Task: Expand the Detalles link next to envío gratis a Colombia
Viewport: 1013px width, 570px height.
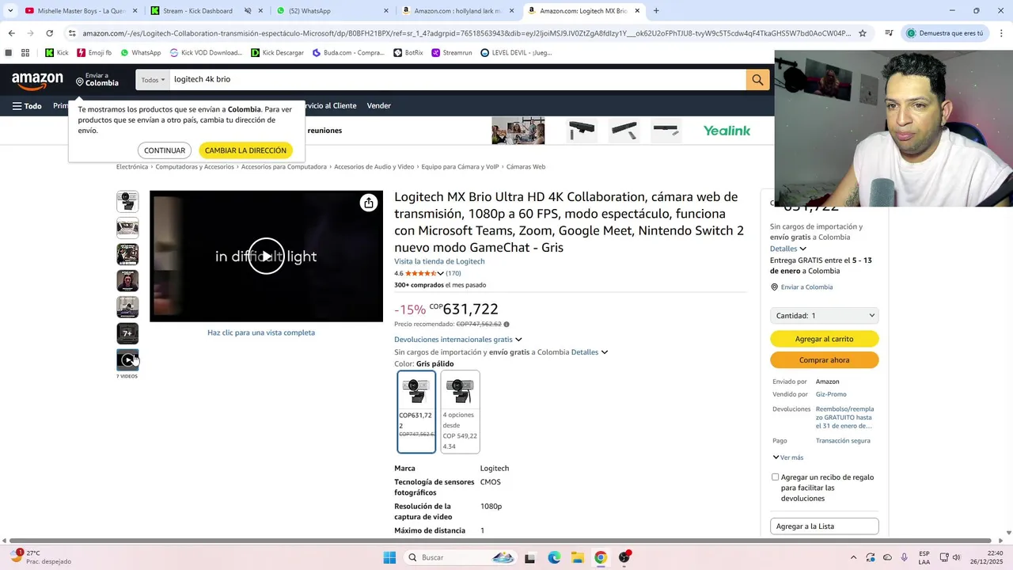Action: (x=590, y=352)
